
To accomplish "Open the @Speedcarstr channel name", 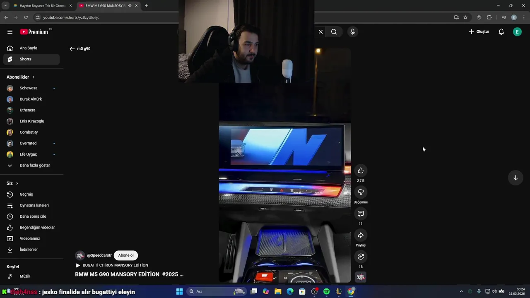I will point(99,255).
